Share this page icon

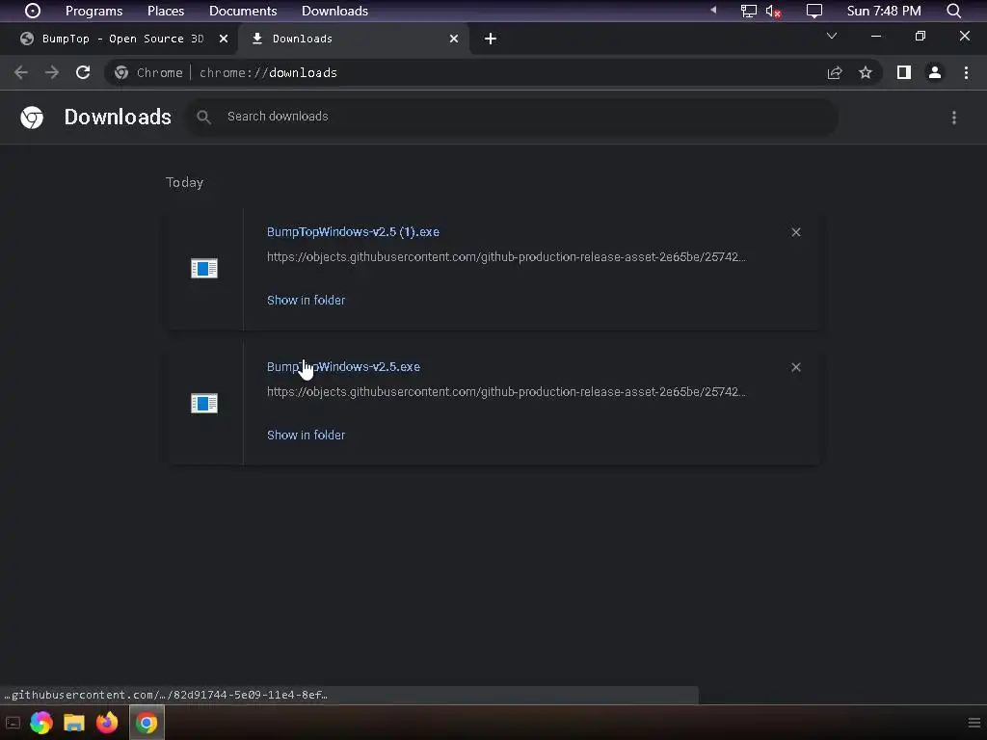point(835,72)
